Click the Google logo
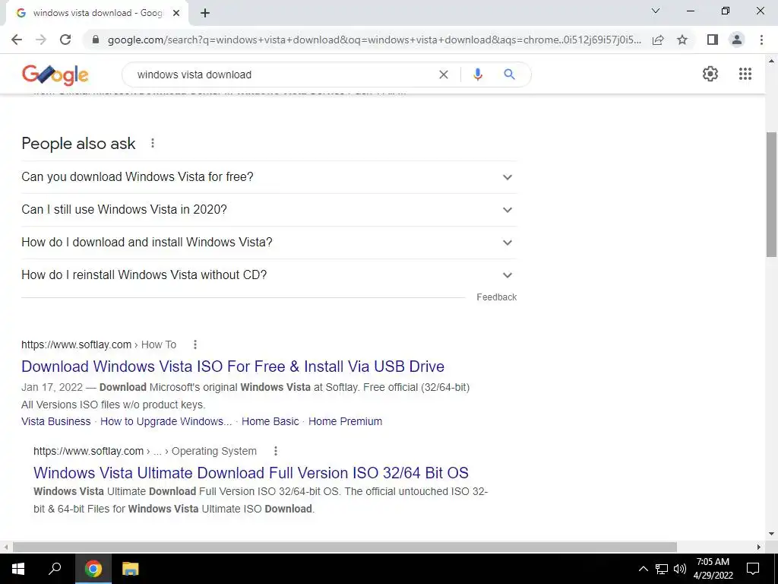 (x=55, y=75)
